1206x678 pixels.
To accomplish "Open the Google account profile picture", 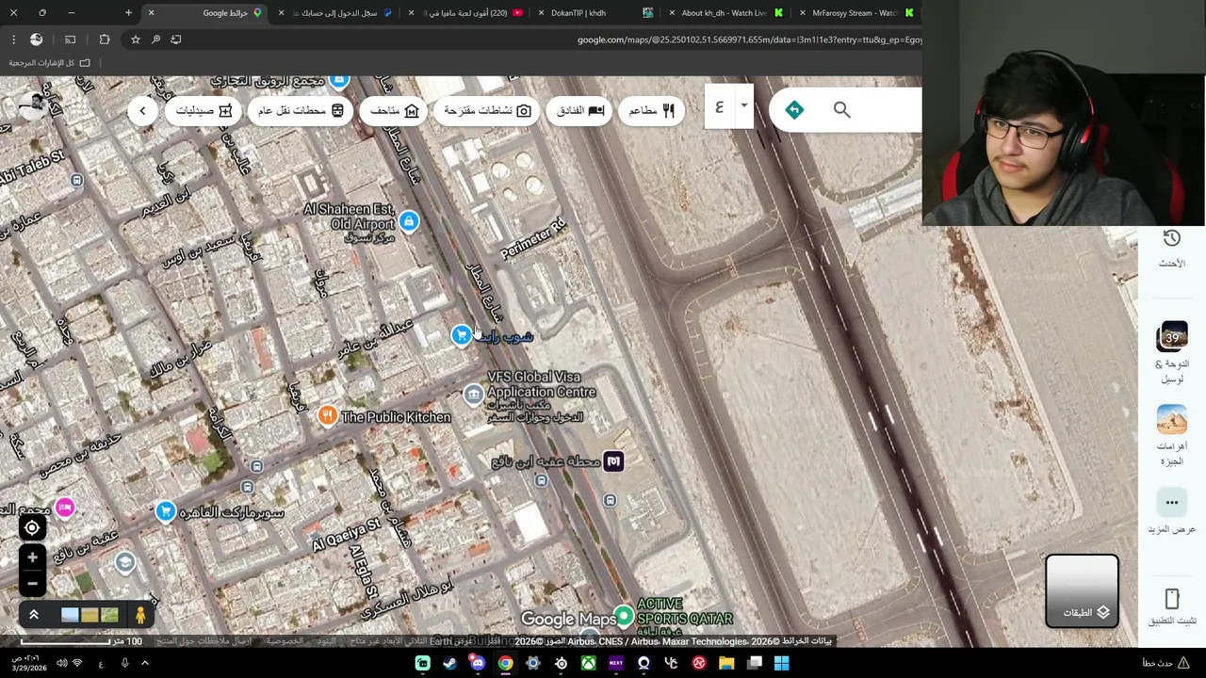I will (33, 105).
